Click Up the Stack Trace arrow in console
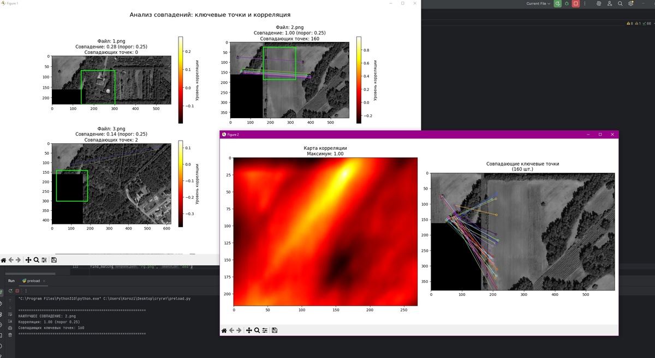The image size is (655, 358). pyautogui.click(x=10, y=299)
